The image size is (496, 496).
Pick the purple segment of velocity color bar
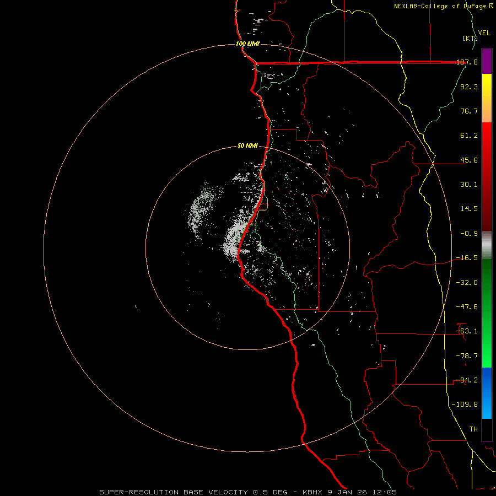point(487,62)
